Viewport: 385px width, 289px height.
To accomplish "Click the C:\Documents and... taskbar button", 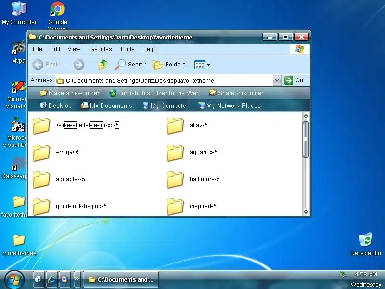I will (x=121, y=279).
